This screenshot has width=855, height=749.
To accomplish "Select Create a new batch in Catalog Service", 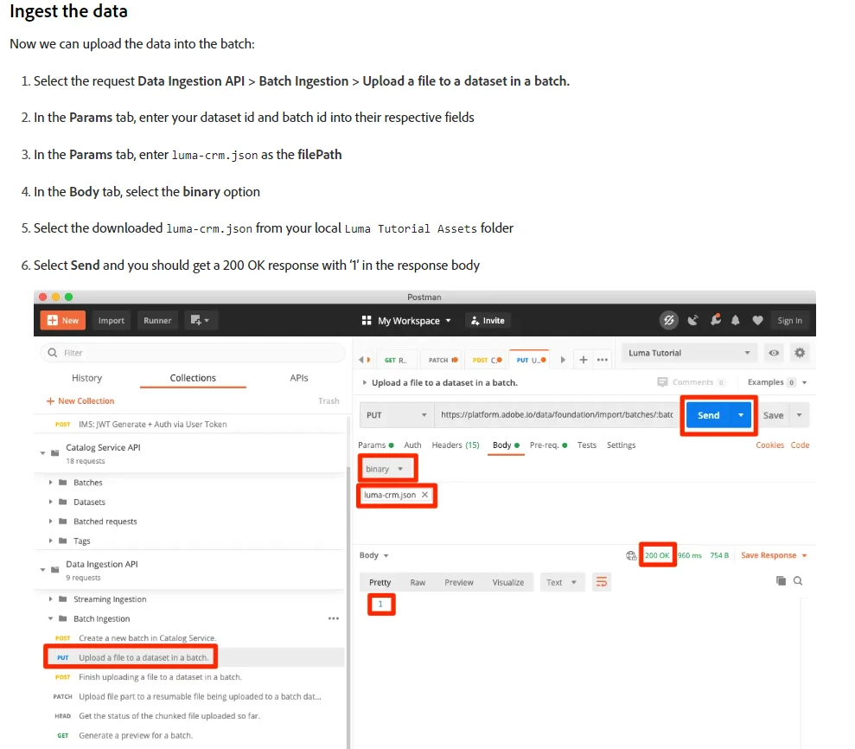I will point(147,637).
